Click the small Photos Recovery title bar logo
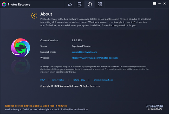The height and width of the screenshot is (114, 169). click(4, 4)
